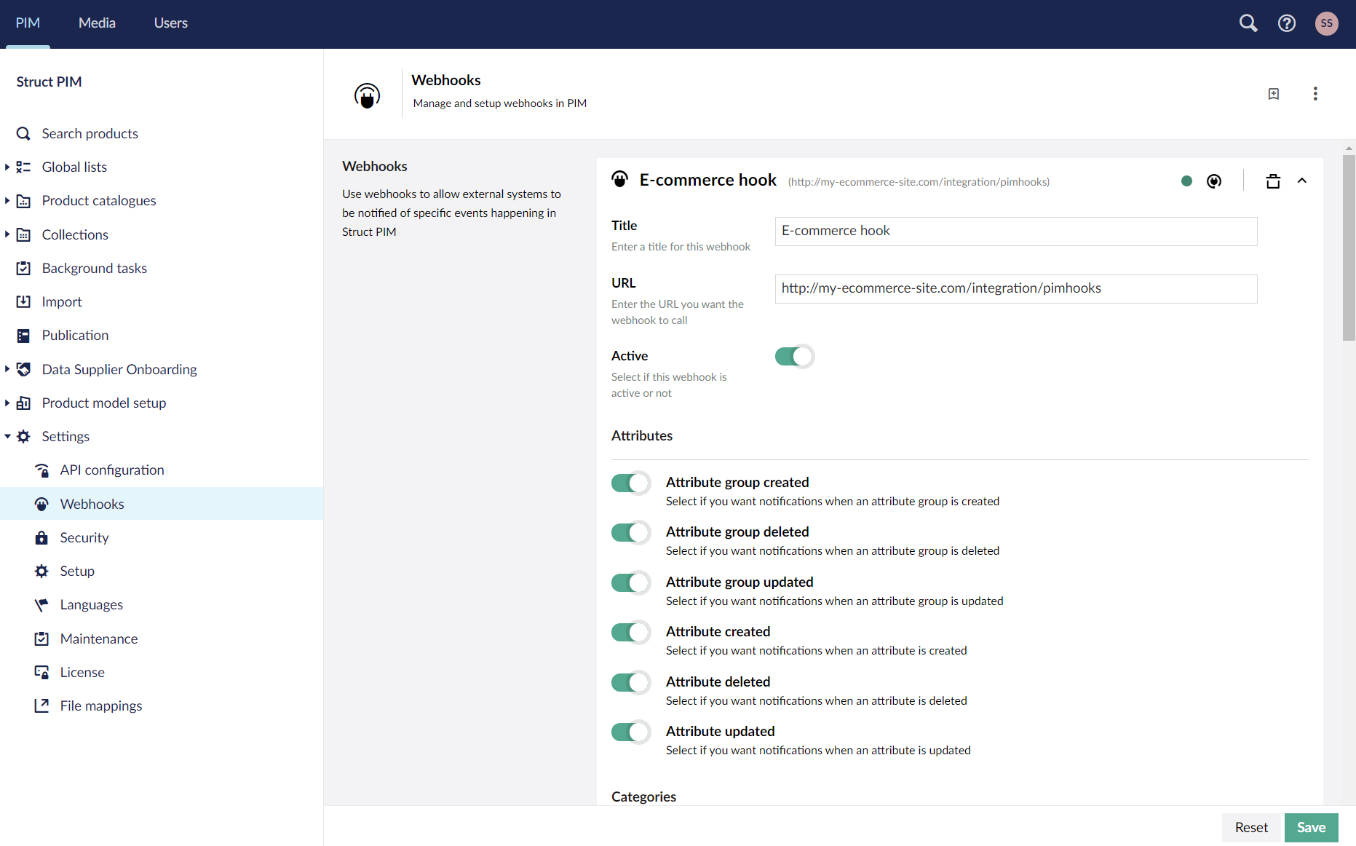Switch to the Media tab

pyautogui.click(x=97, y=23)
